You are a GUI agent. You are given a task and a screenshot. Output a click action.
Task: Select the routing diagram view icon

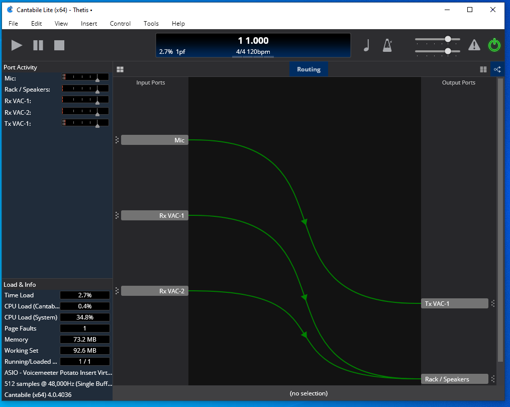[x=497, y=69]
